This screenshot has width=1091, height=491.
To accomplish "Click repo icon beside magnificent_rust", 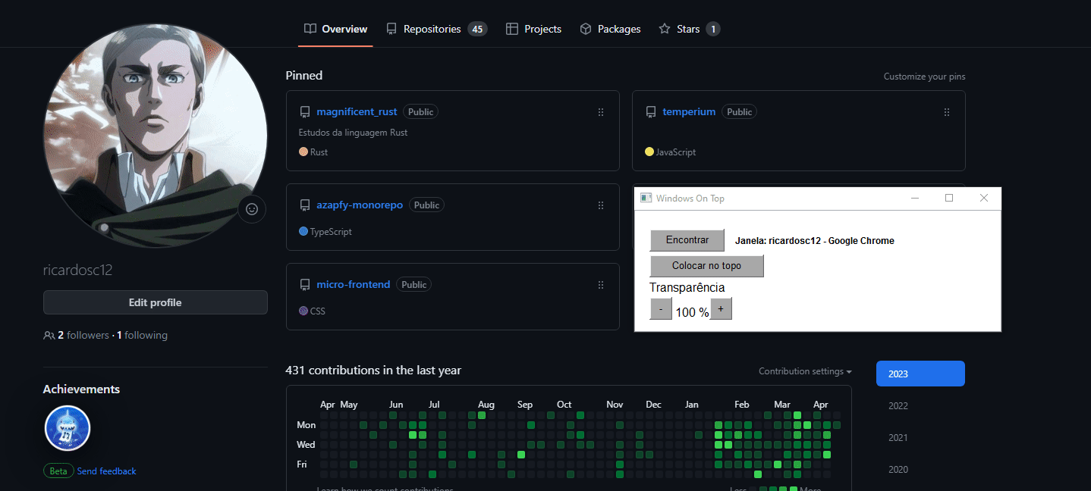I will [305, 112].
